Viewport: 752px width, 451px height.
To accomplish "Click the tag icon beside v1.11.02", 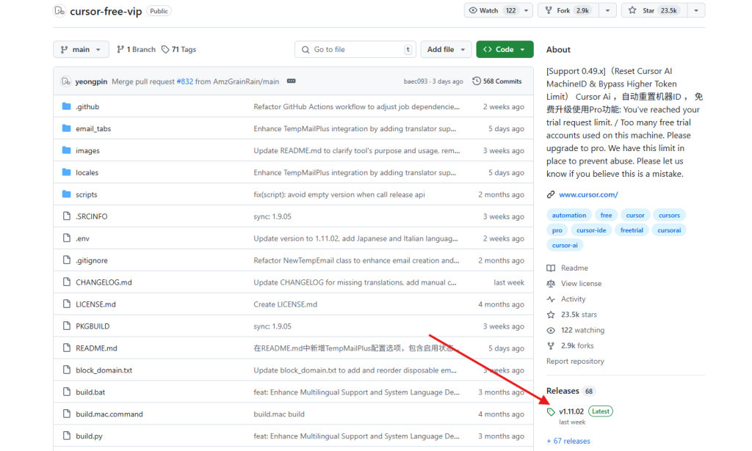I will tap(551, 411).
